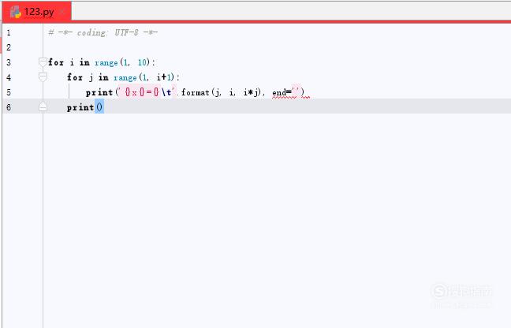Click line number 2 in the gutter

[9, 47]
